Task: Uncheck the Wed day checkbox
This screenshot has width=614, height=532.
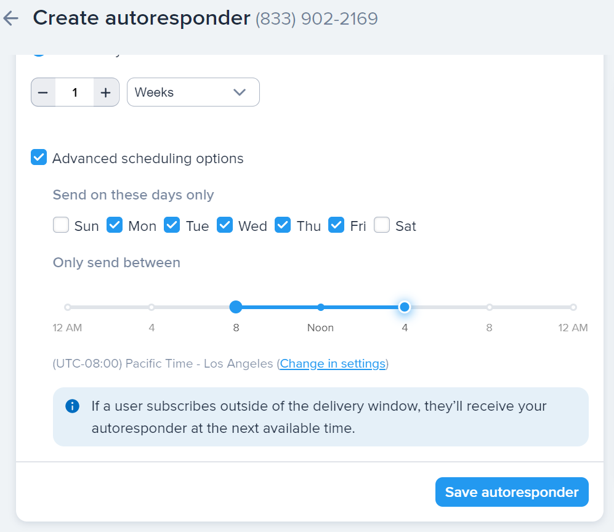Action: pyautogui.click(x=226, y=225)
